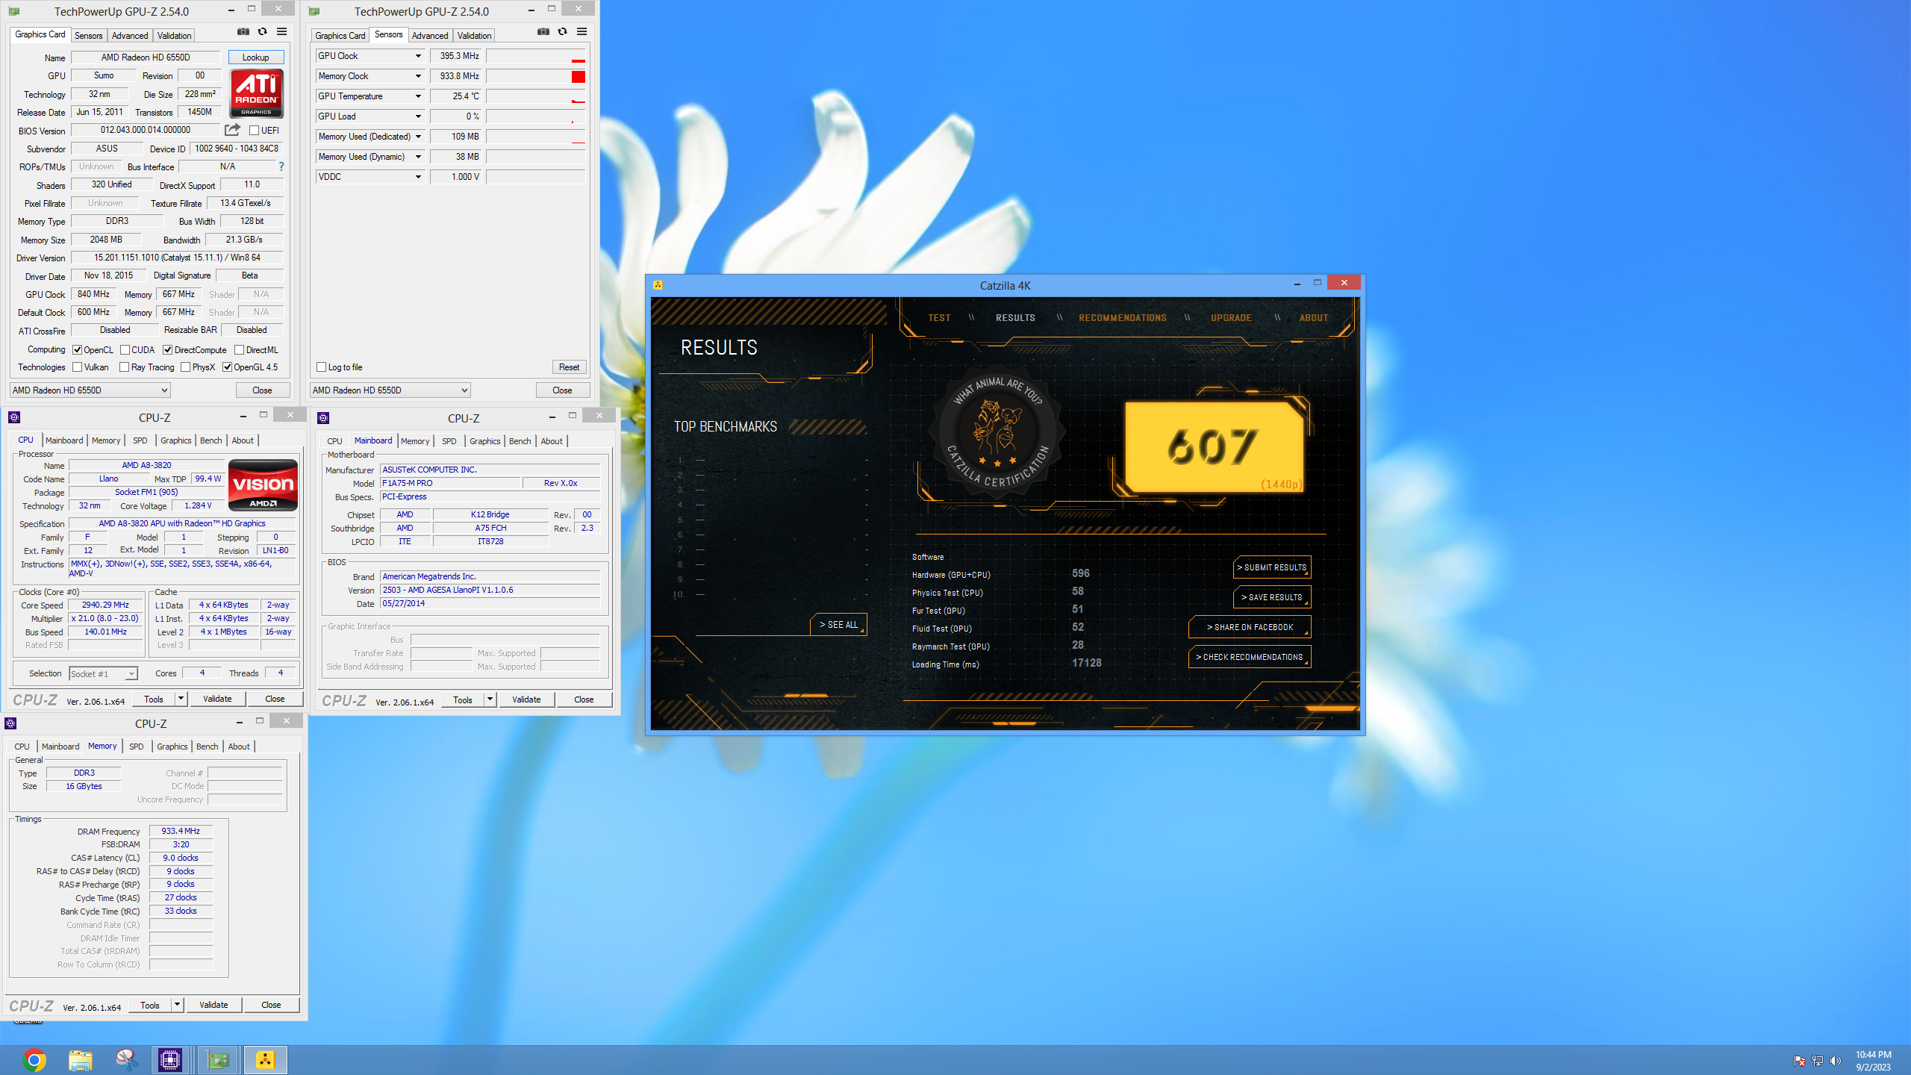
Task: Click GPU Clock sensor graph bar
Action: [x=535, y=56]
